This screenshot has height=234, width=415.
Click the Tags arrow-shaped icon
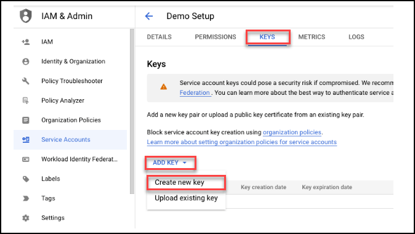[x=26, y=198]
